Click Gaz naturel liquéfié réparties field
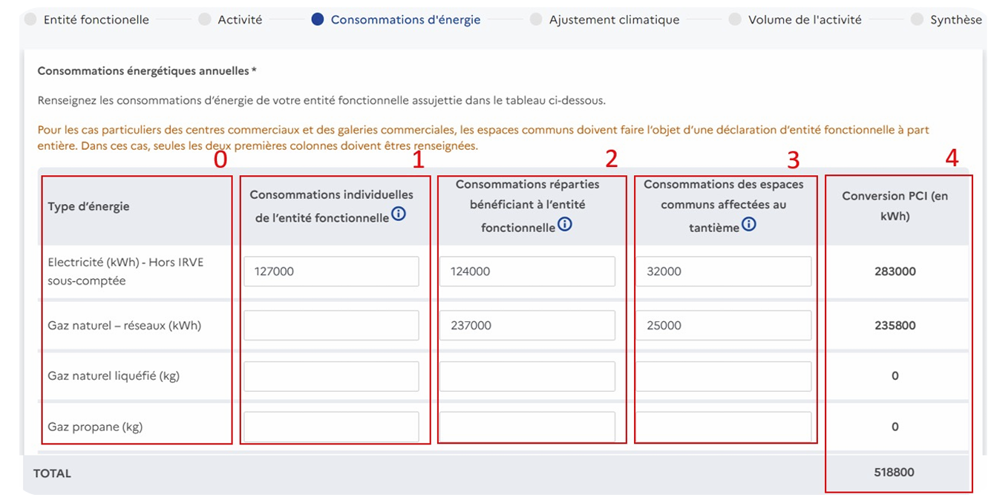The height and width of the screenshot is (503, 994). pos(527,376)
